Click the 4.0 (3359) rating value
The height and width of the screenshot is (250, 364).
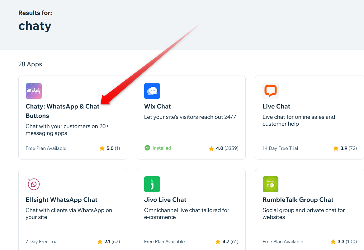pos(227,148)
